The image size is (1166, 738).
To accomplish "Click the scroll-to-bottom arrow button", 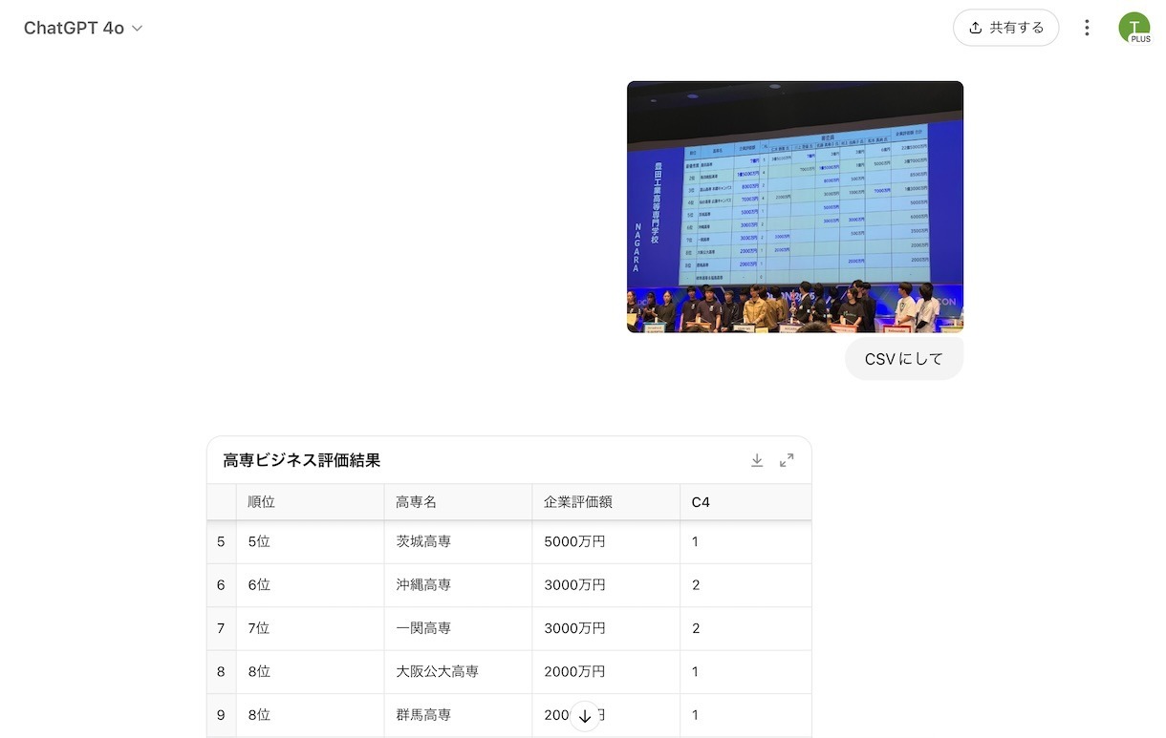I will point(585,716).
